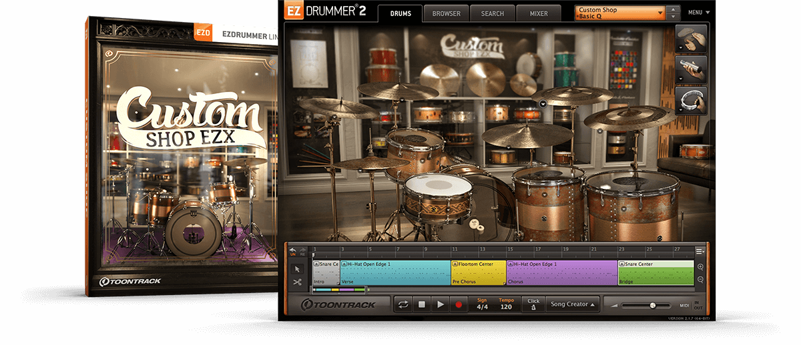
Task: Toggle the Click metronome
Action: pyautogui.click(x=533, y=304)
